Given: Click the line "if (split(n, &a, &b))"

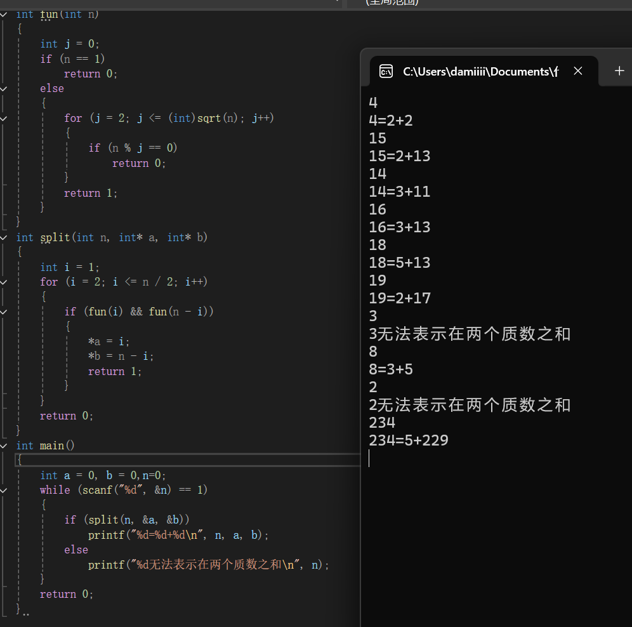Looking at the screenshot, I should click(126, 520).
